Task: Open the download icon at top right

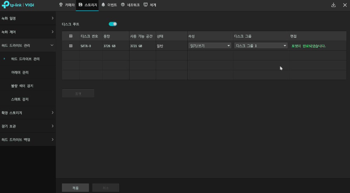Action: pos(333,5)
